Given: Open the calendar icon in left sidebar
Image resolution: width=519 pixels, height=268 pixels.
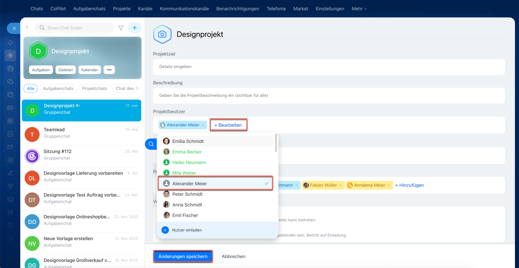Looking at the screenshot, I should 11,94.
